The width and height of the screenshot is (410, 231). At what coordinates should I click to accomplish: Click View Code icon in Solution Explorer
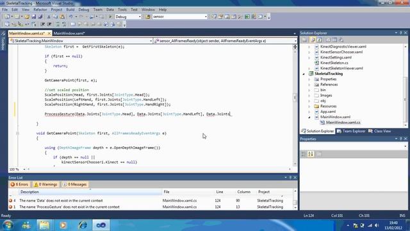point(328,40)
